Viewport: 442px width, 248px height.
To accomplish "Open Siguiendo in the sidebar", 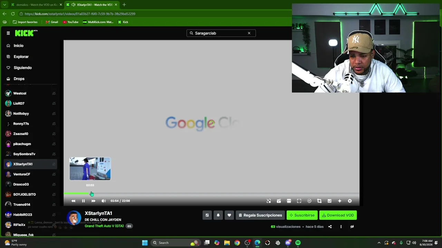I will (22, 68).
